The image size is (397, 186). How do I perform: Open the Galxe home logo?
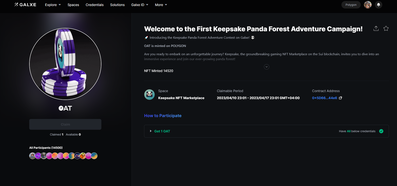coord(25,5)
